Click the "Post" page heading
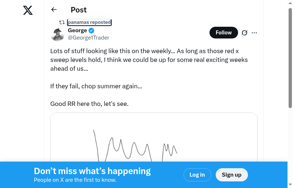This screenshot has height=188, width=293. coord(79,10)
